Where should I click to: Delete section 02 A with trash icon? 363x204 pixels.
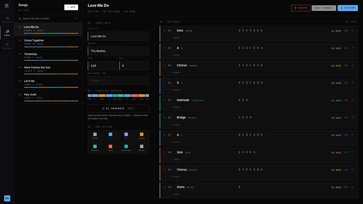point(352,48)
